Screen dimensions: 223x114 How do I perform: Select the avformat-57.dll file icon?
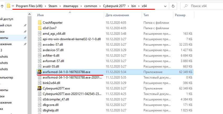[40, 61]
